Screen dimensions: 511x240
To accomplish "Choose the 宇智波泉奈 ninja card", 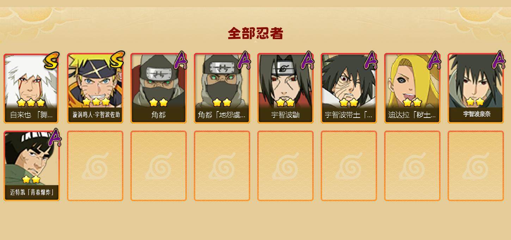I will (476, 88).
